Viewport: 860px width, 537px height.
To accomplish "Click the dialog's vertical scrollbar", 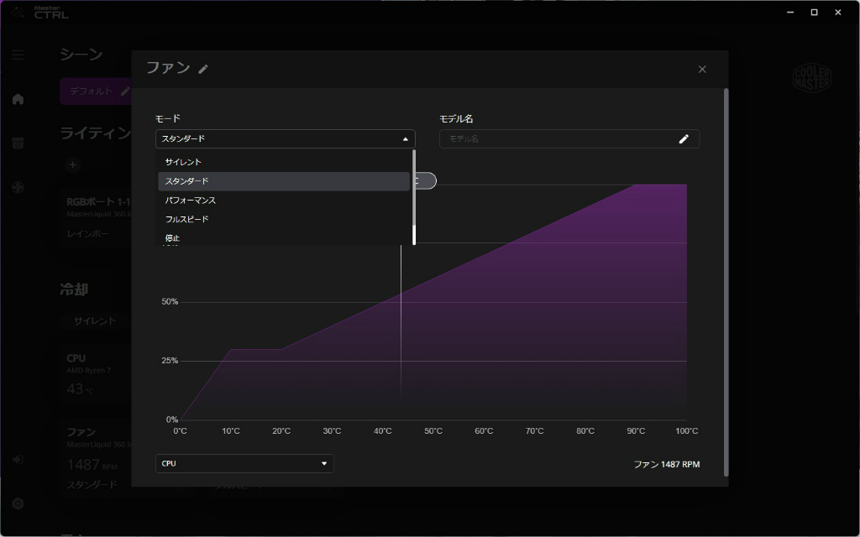I will (726, 282).
